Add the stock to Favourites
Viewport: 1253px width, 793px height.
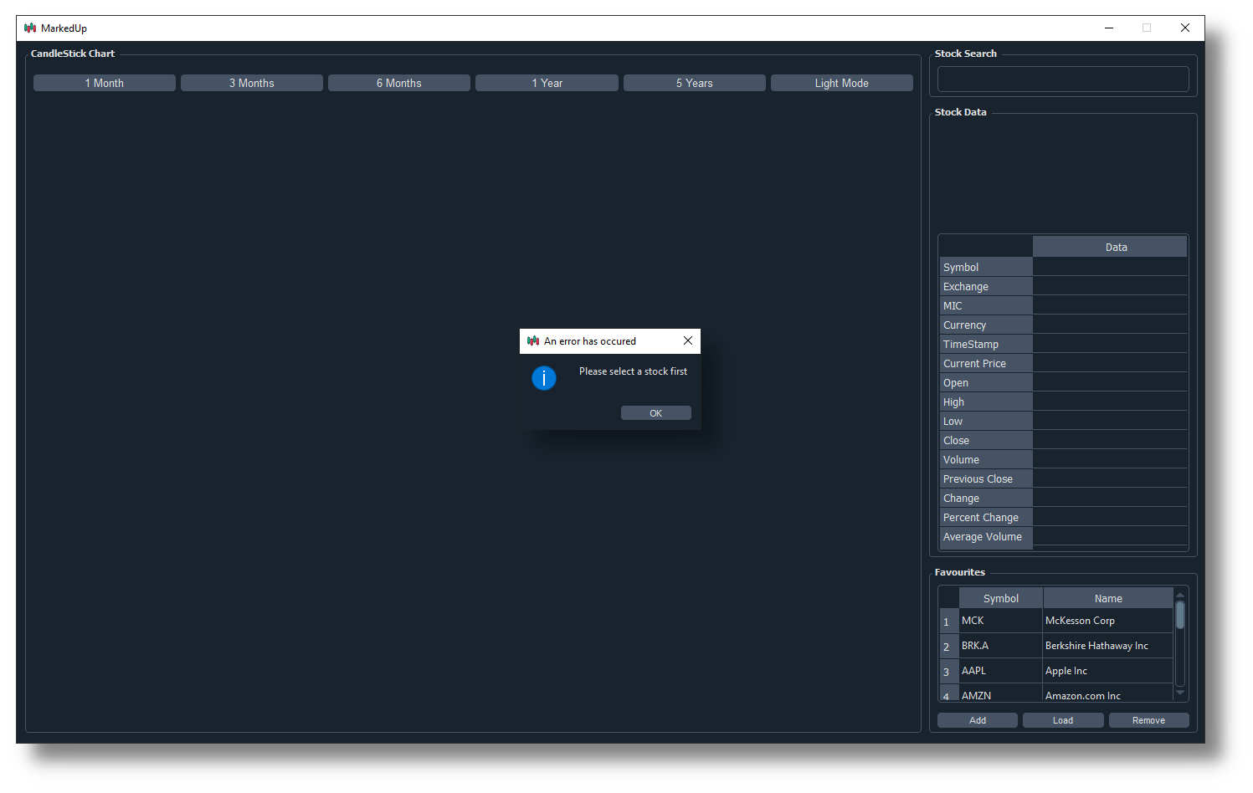(978, 720)
